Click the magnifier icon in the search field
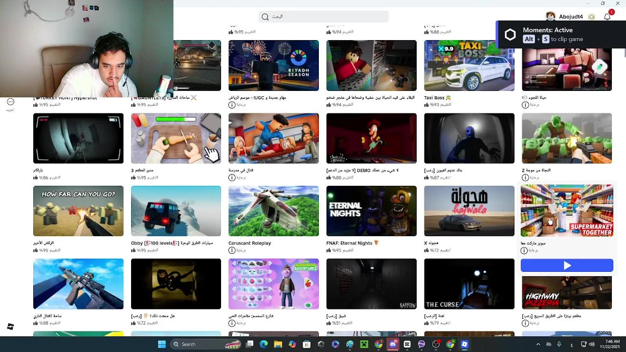The height and width of the screenshot is (352, 626). click(265, 17)
